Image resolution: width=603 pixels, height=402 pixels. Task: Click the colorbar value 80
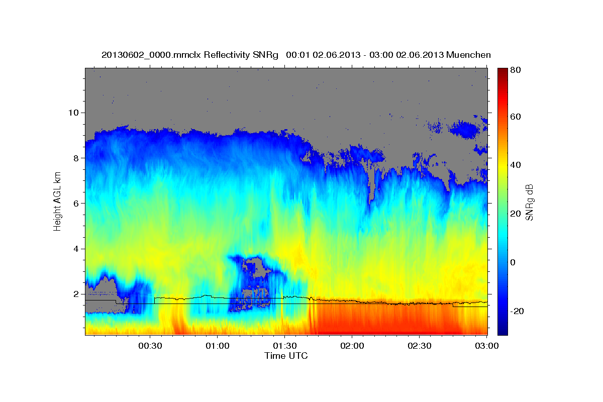(516, 70)
